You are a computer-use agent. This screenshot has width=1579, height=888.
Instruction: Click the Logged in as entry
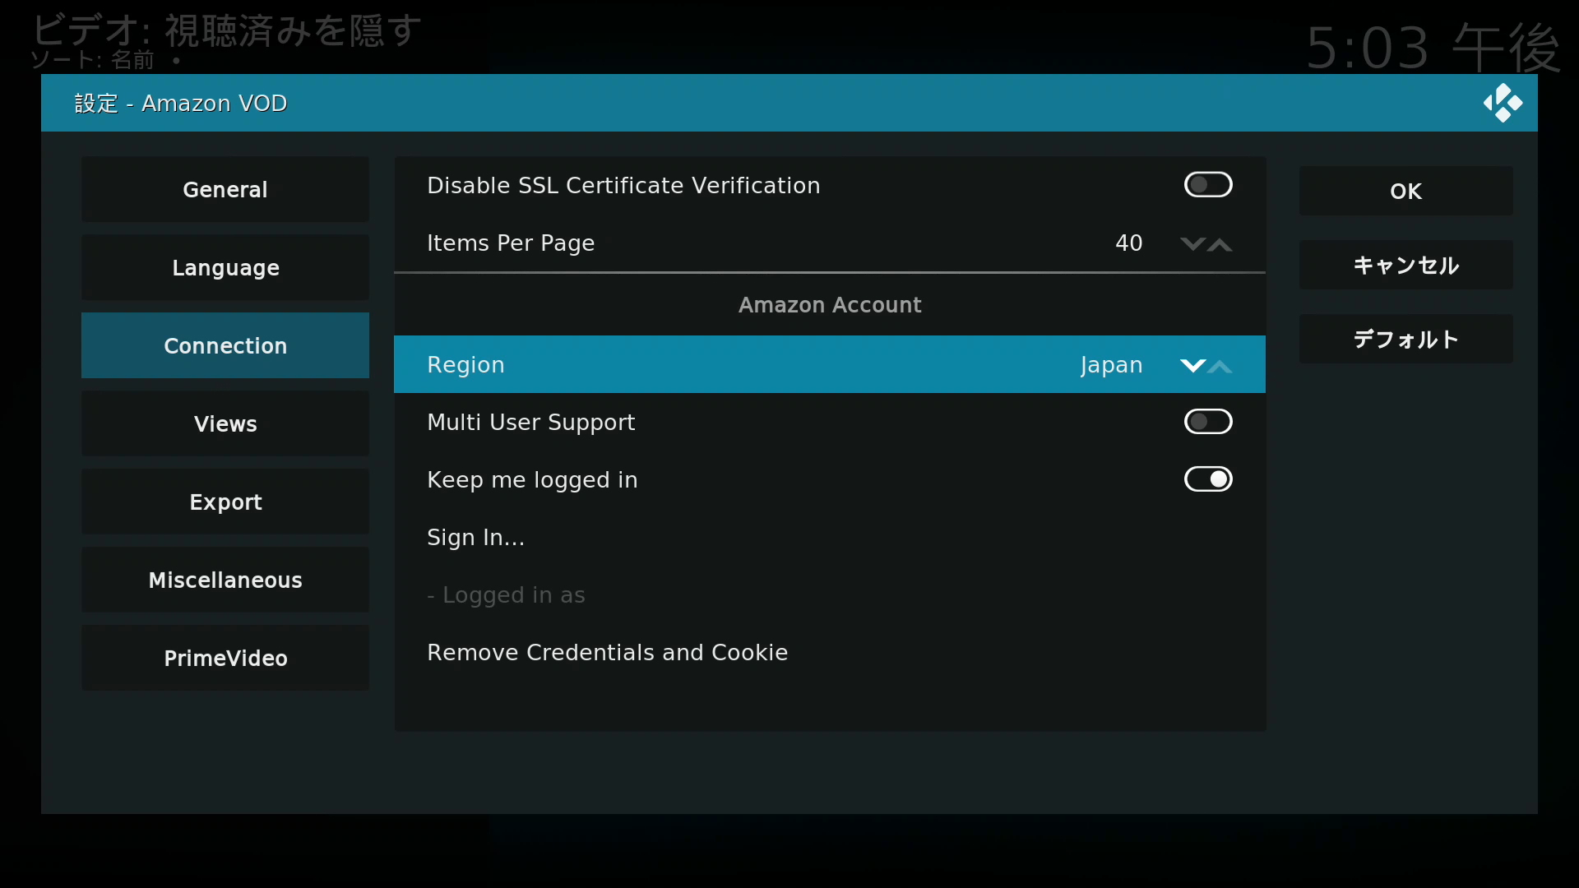(x=830, y=594)
